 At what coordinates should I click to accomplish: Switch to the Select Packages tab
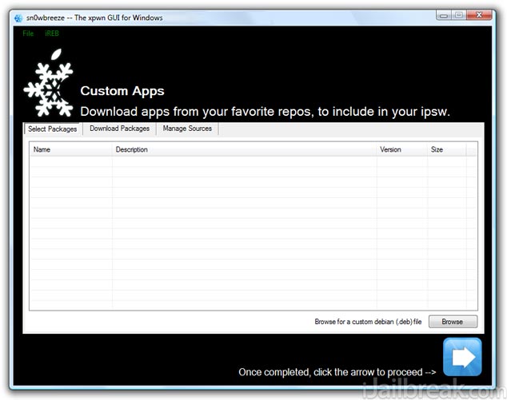pyautogui.click(x=53, y=129)
